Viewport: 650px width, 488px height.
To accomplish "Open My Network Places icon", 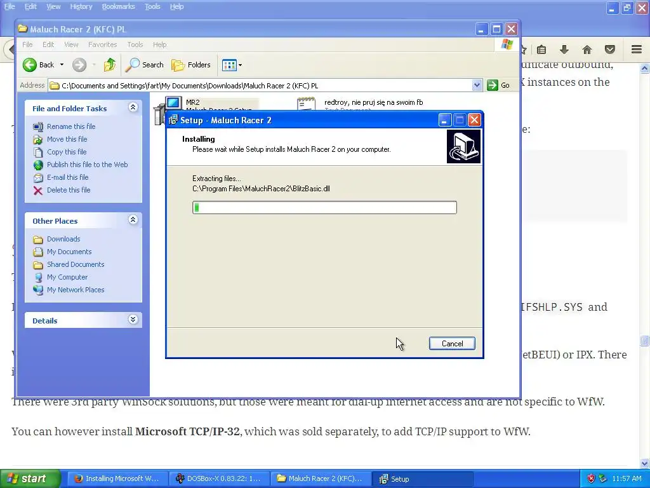I will (38, 290).
